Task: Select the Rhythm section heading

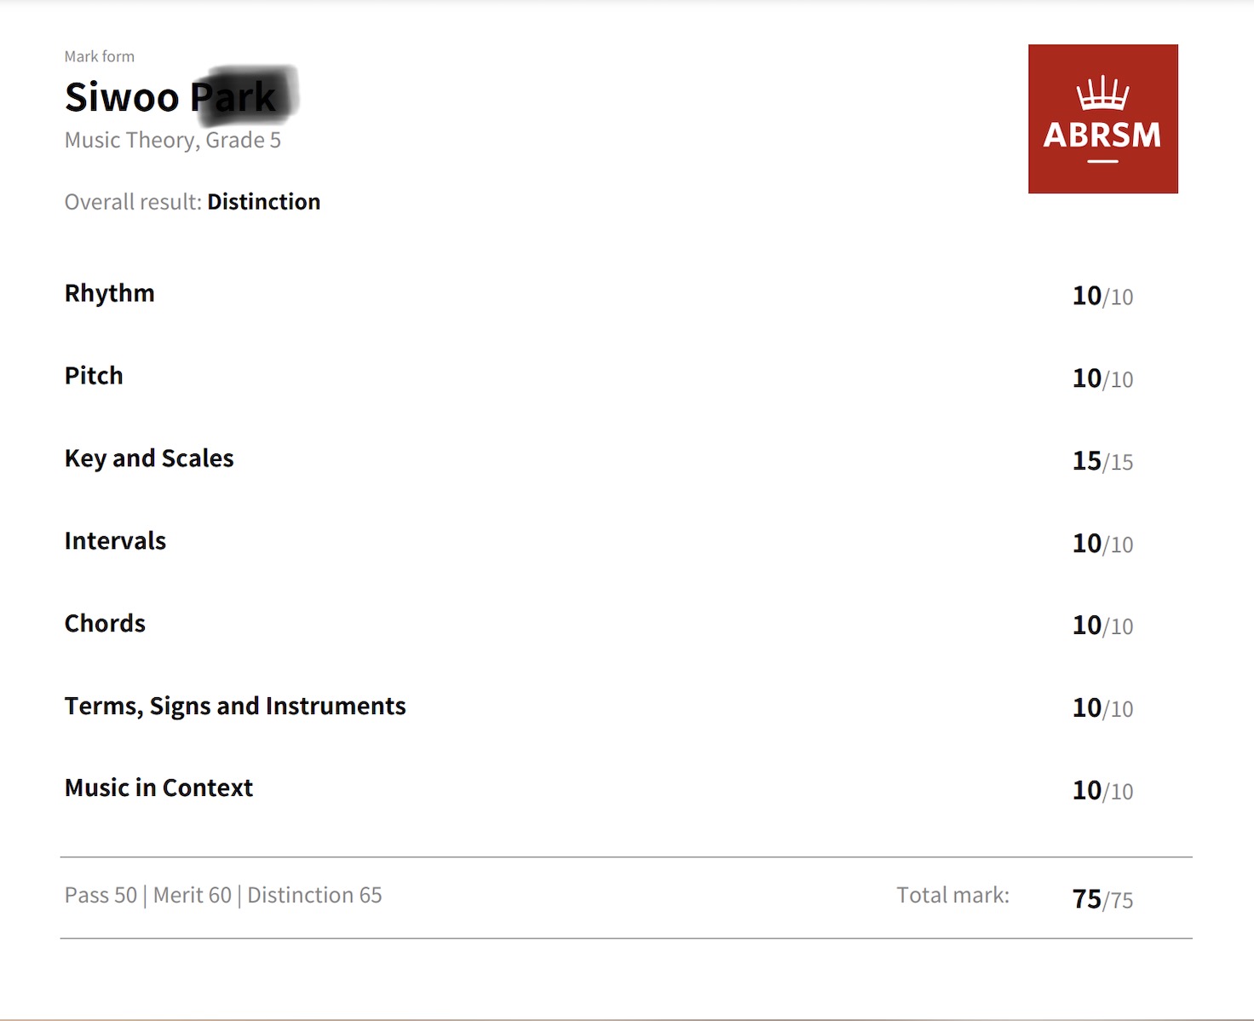Action: [110, 293]
